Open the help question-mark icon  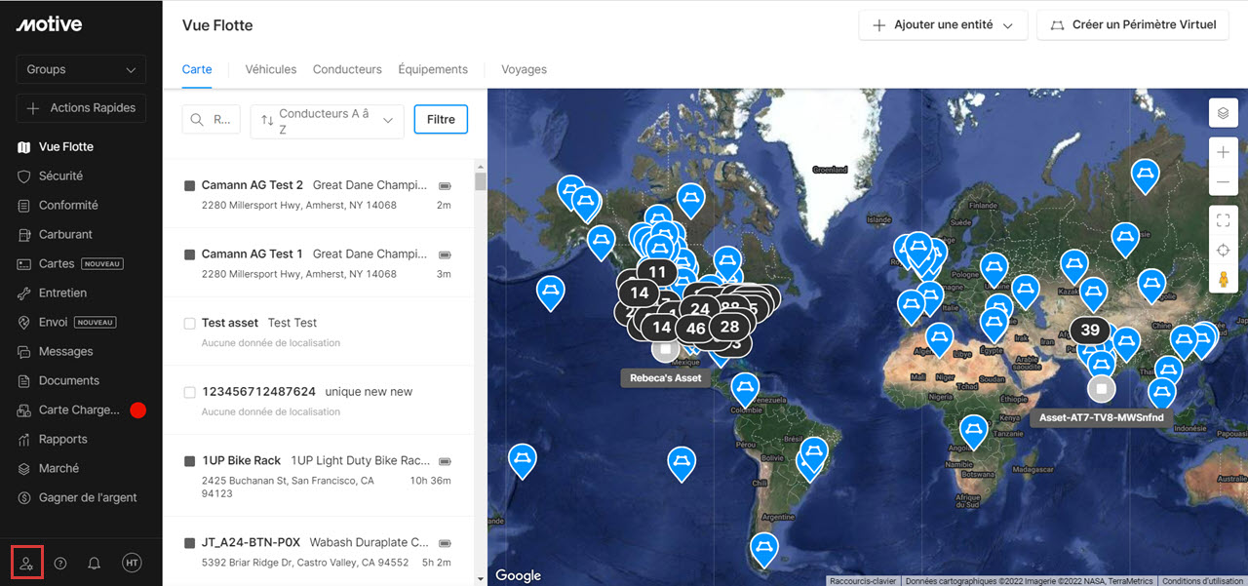point(60,563)
